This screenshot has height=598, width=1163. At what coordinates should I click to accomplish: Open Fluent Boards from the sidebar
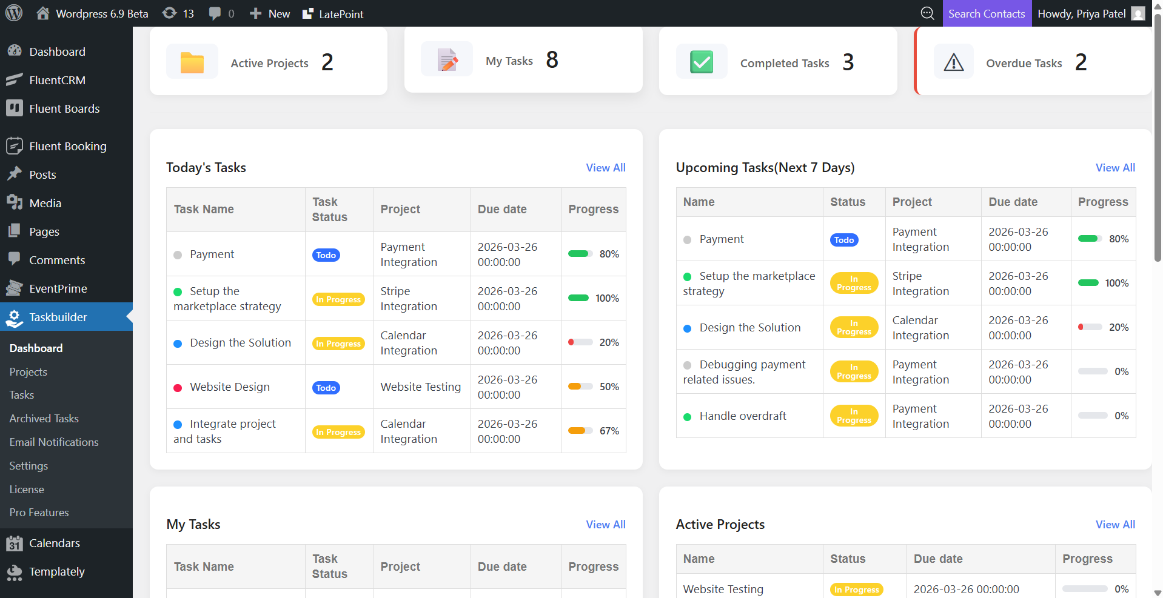click(15, 108)
